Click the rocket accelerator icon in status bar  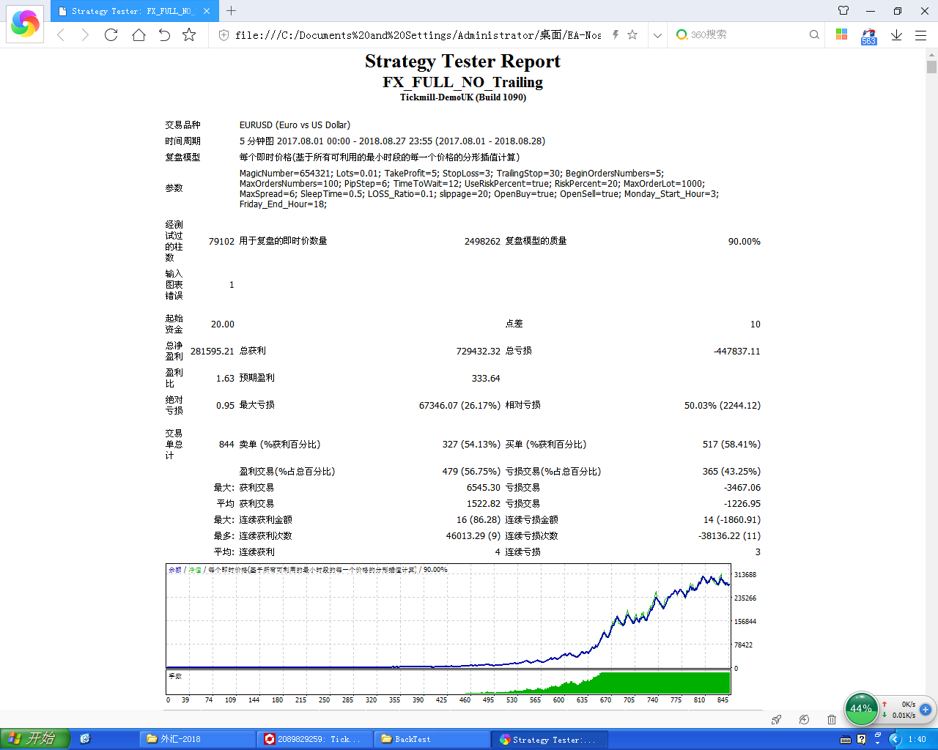(776, 719)
